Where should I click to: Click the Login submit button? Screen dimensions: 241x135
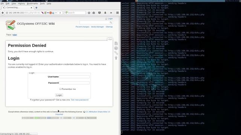[x=59, y=95]
